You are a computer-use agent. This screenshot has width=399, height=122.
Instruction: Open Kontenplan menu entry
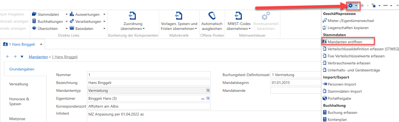pos(335,120)
